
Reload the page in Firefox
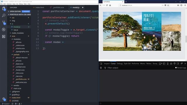tap(107, 5)
